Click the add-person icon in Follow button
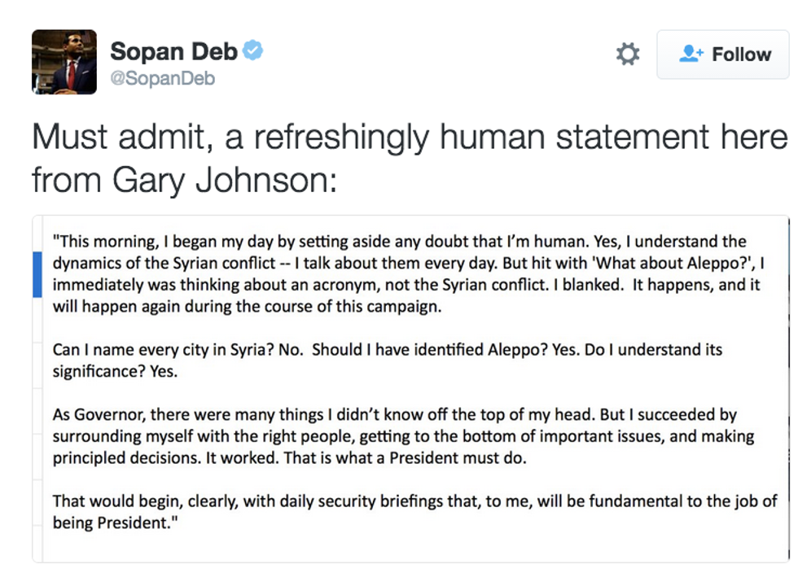798x564 pixels. click(691, 55)
